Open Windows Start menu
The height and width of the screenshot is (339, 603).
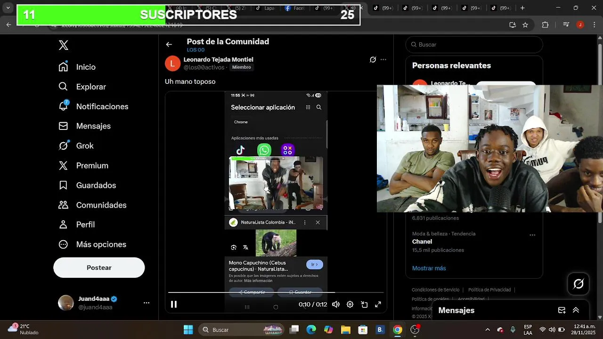(x=188, y=330)
